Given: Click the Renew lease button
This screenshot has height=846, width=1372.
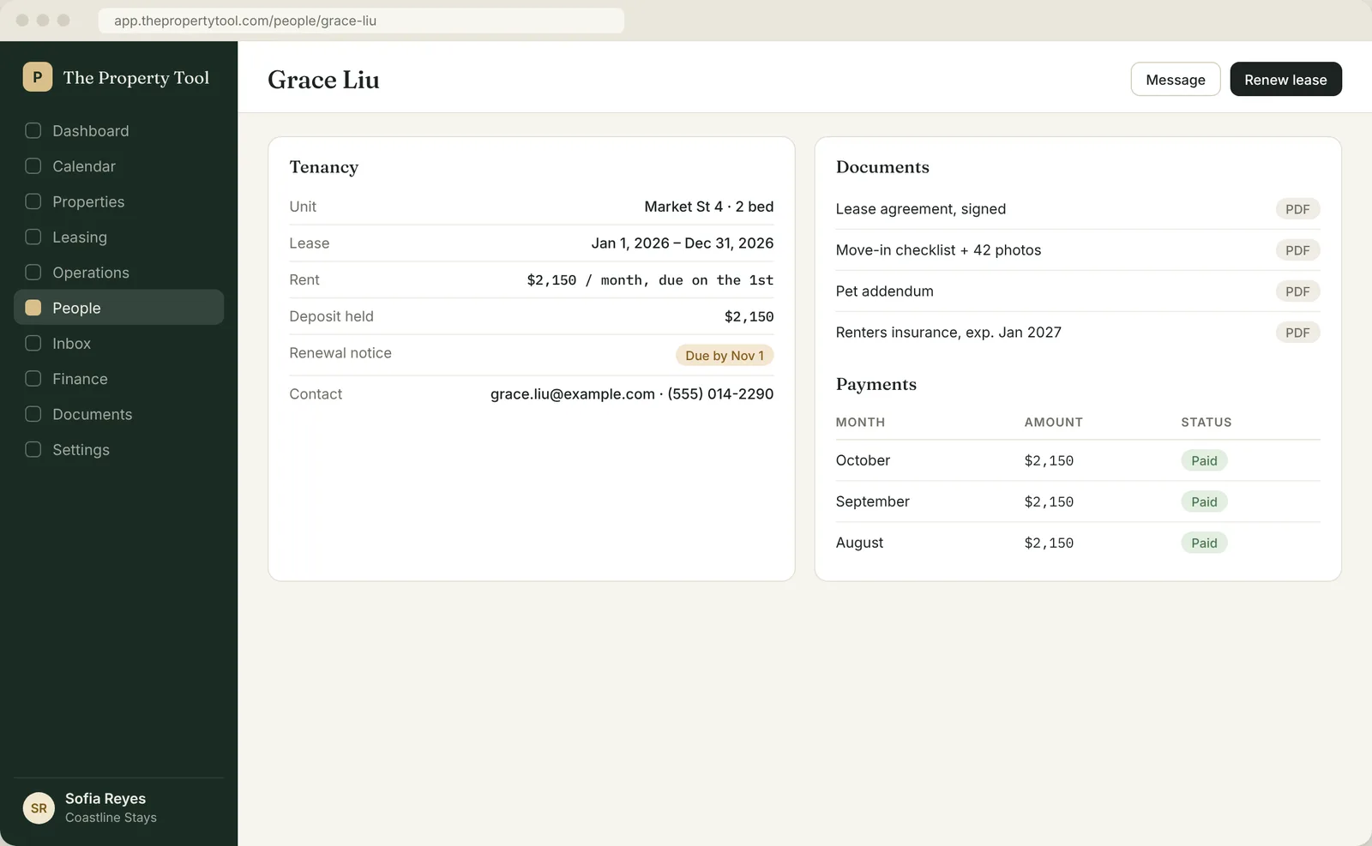Looking at the screenshot, I should click(1285, 79).
